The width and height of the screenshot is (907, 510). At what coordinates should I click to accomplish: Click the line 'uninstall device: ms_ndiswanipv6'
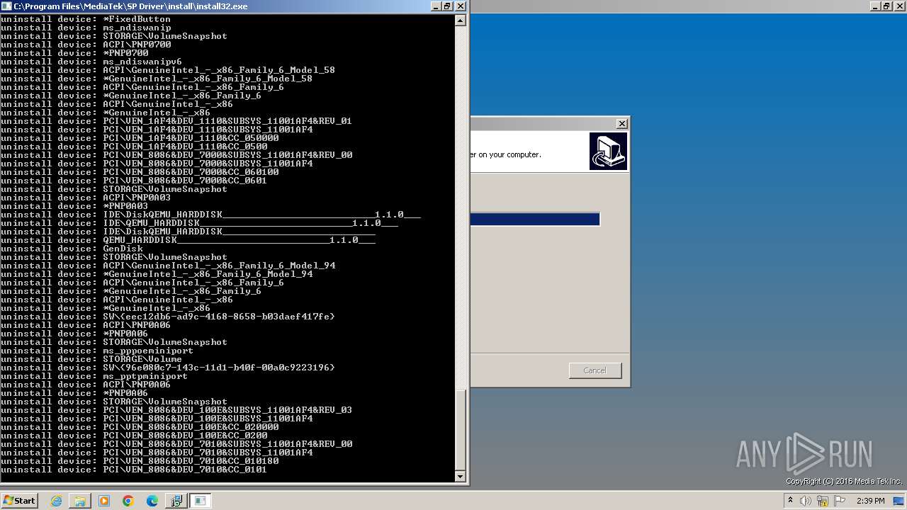pyautogui.click(x=91, y=62)
